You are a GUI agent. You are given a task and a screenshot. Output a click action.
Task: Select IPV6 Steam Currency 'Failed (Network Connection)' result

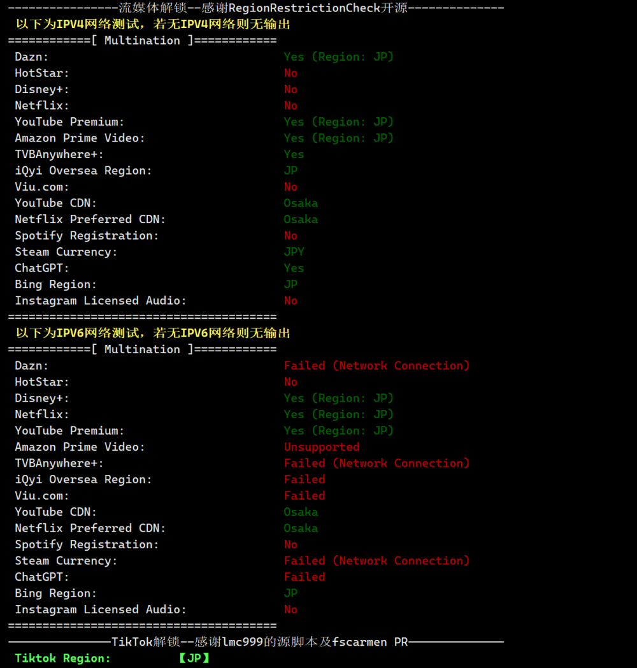377,561
